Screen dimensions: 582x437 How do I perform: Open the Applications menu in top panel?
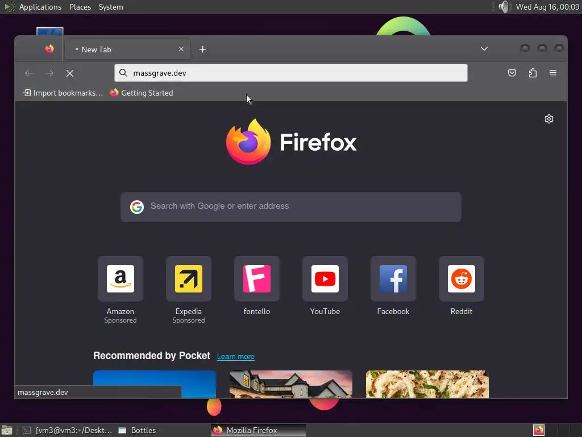pos(40,7)
